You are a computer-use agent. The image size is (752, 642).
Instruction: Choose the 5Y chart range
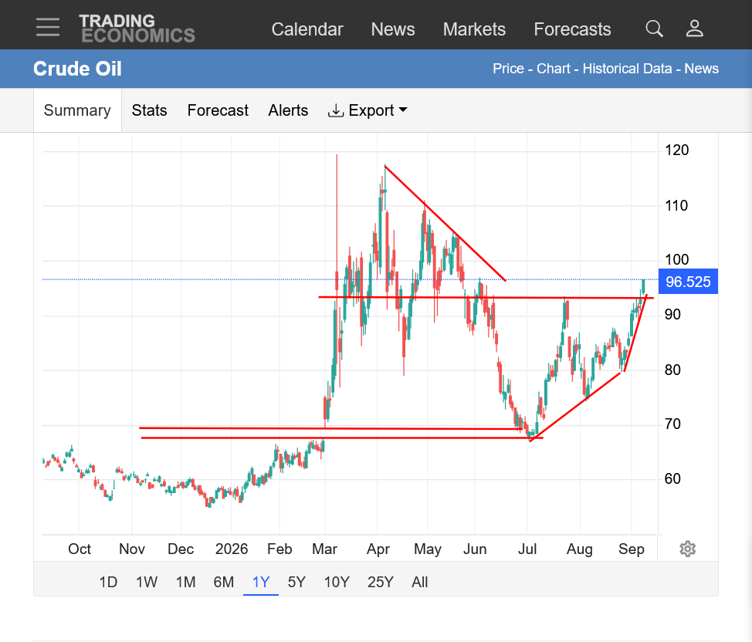(296, 582)
